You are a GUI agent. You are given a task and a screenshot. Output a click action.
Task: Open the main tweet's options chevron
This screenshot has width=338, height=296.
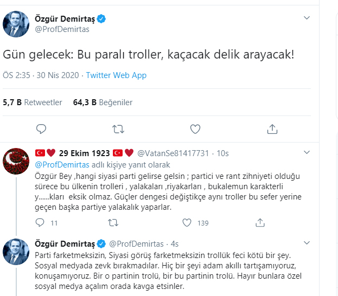tap(307, 18)
